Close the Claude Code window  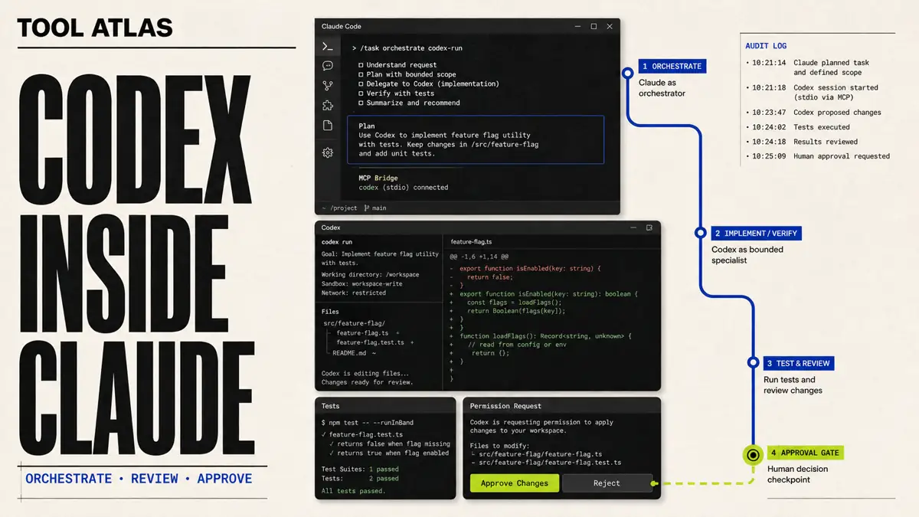[610, 26]
